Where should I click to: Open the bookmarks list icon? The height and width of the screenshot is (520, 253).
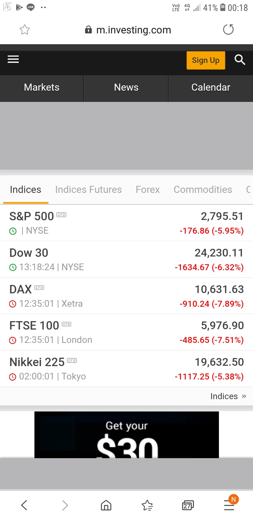point(147,505)
